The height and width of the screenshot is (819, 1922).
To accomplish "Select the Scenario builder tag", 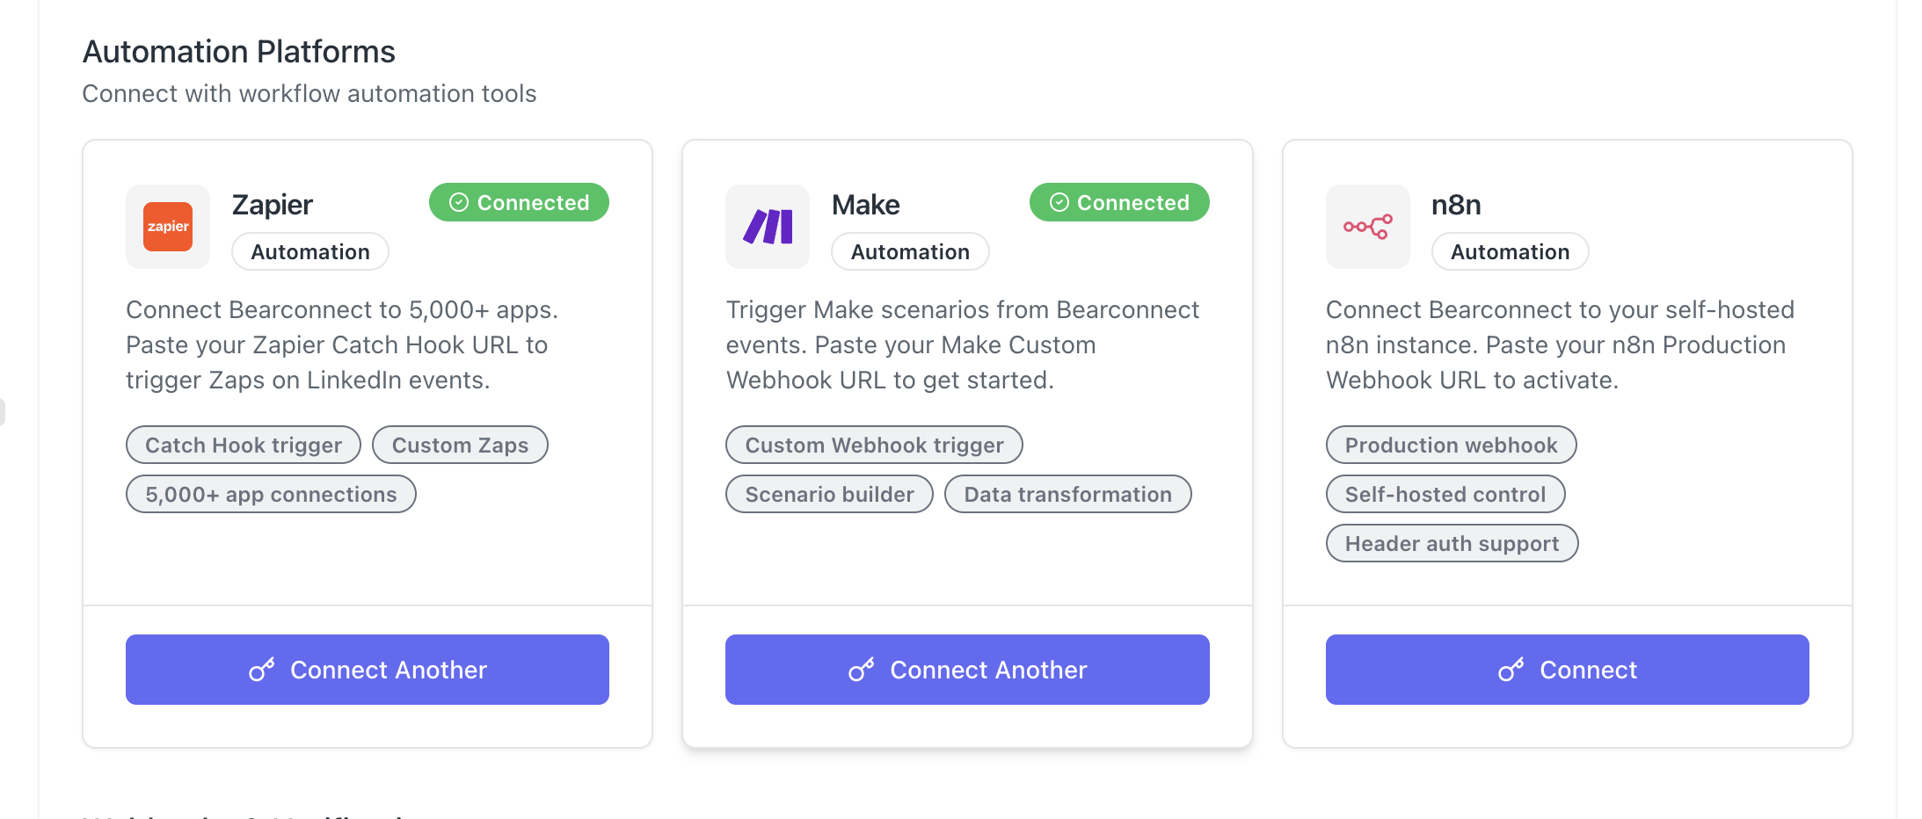I will coord(829,495).
